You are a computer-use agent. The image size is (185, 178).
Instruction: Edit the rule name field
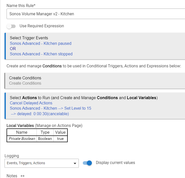point(96,14)
